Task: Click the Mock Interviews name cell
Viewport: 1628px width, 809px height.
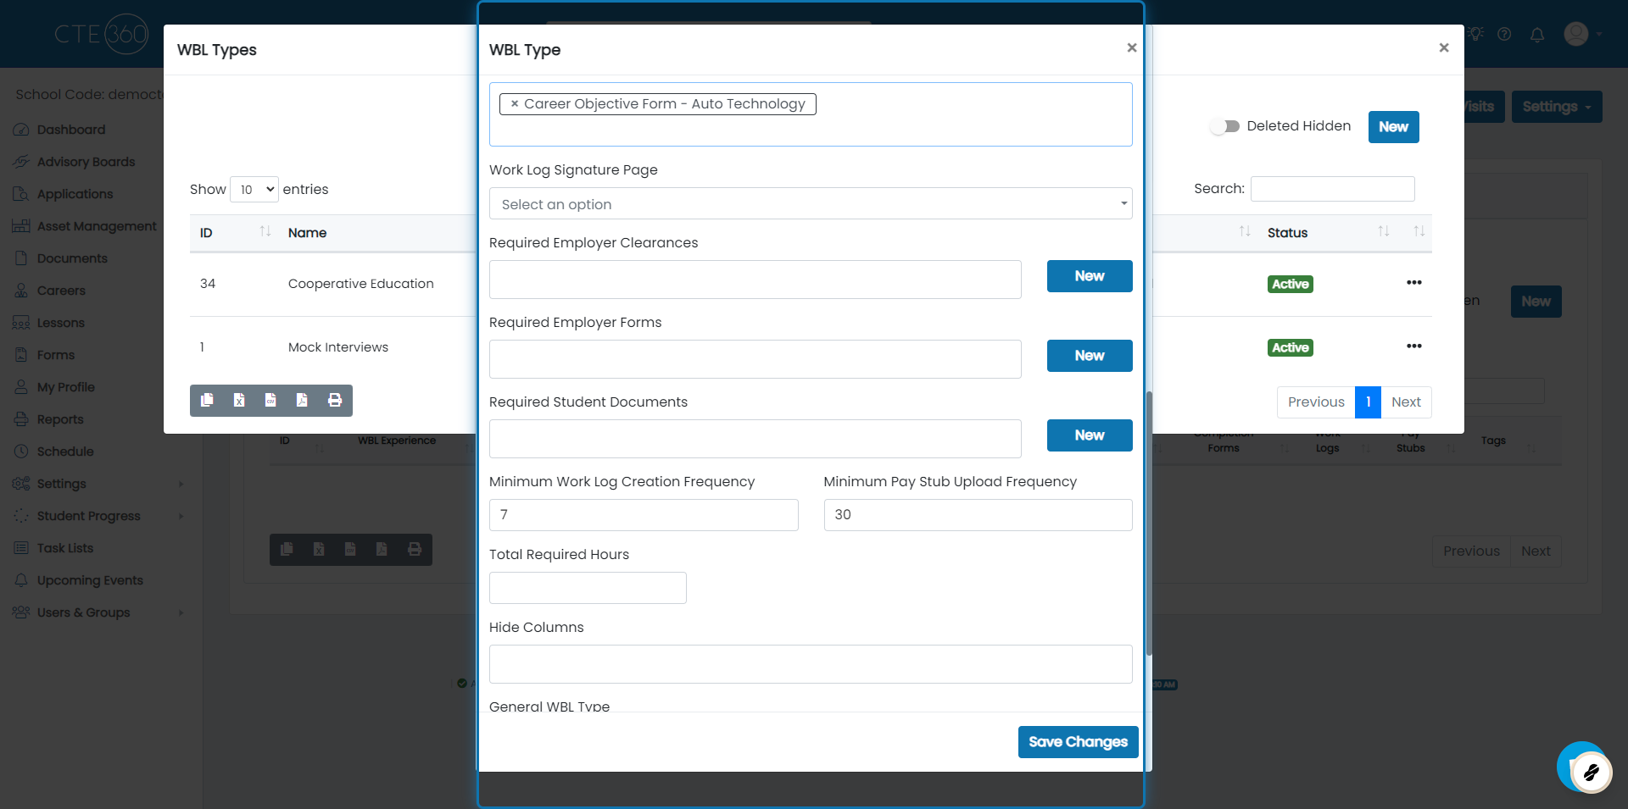Action: (337, 347)
